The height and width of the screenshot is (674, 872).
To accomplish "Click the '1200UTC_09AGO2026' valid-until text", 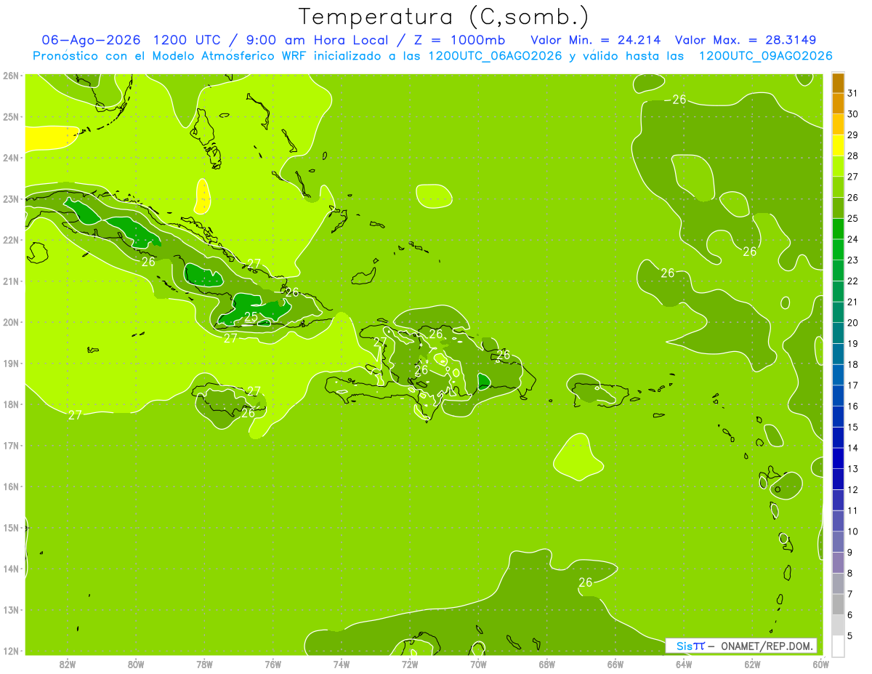I will pyautogui.click(x=765, y=56).
